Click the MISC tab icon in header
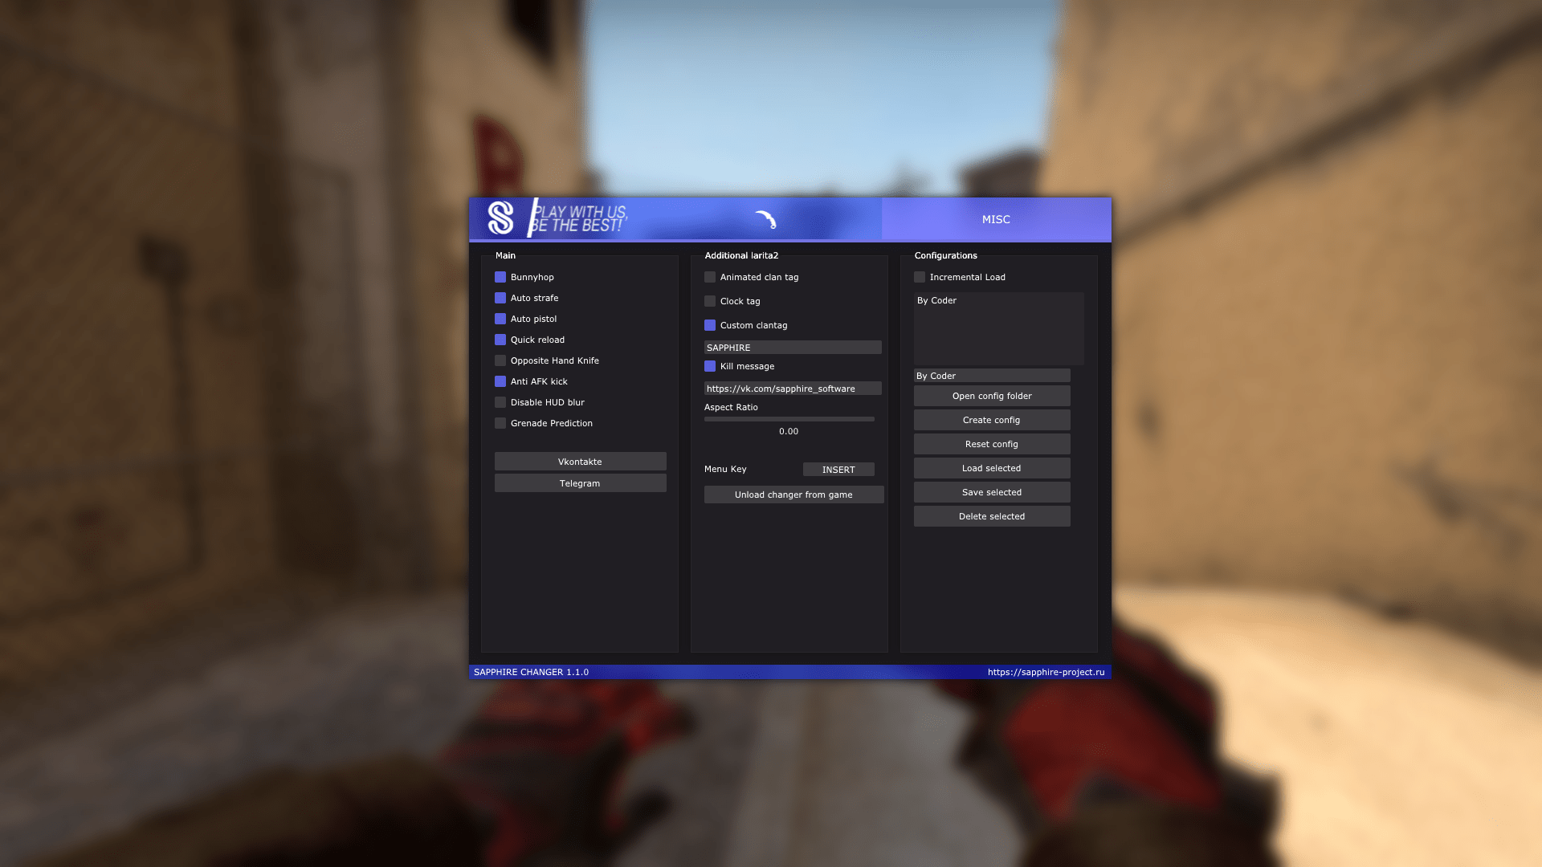Screen dimensions: 1542x867 pos(996,219)
